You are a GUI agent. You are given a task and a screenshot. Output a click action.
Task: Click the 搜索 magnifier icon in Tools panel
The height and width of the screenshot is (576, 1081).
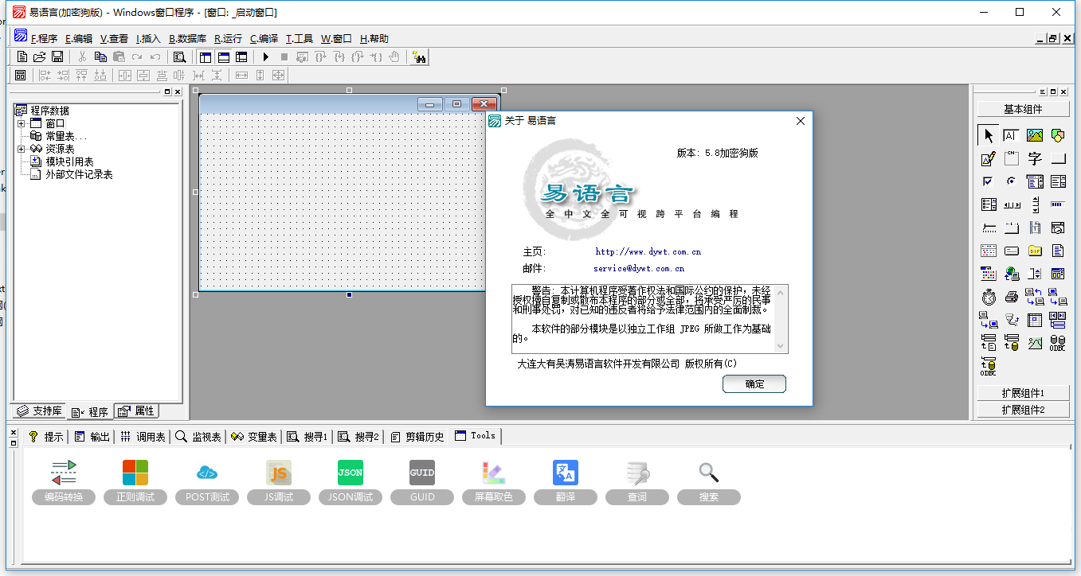pyautogui.click(x=708, y=473)
